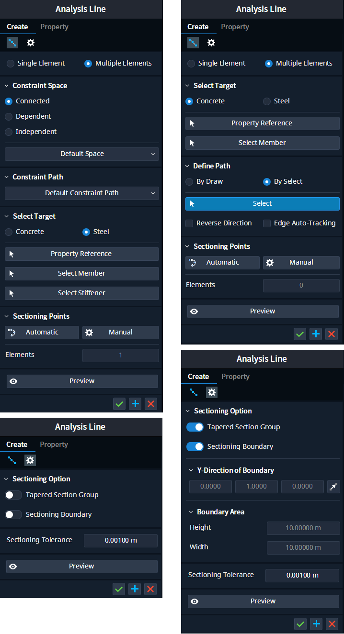Click Manual sectioning in top-right panel
Screen dimensions: 344x634
pos(301,262)
